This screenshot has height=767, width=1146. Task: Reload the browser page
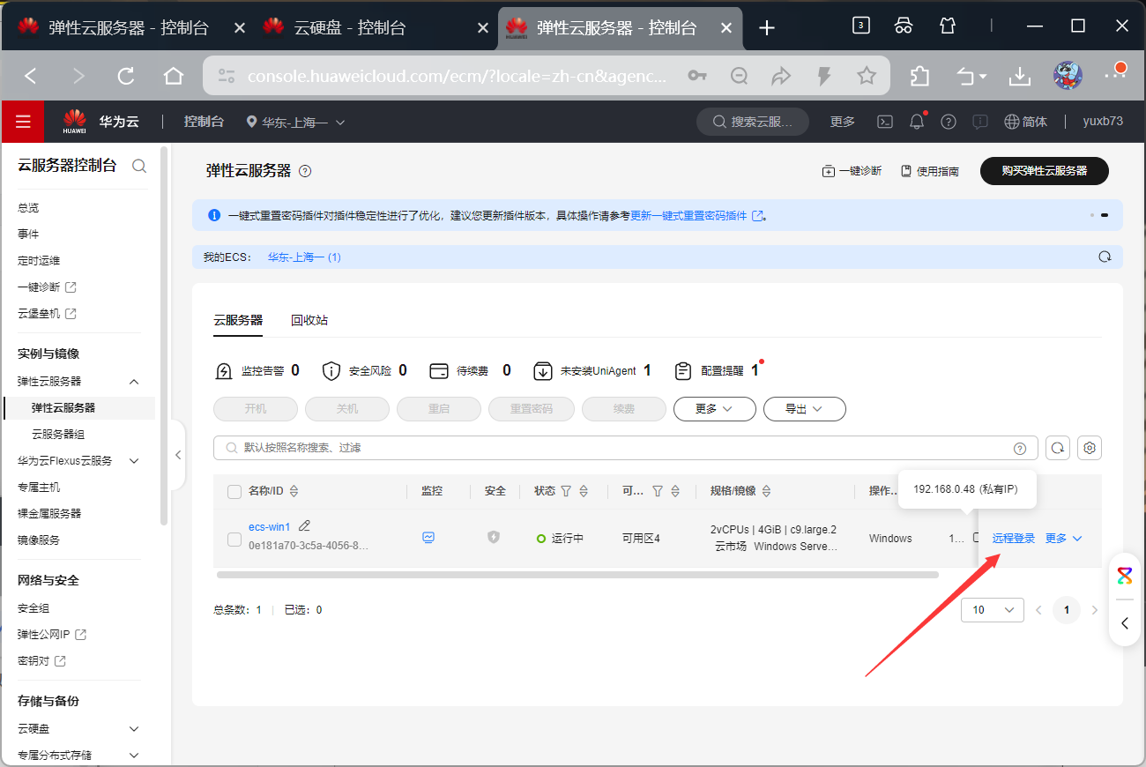pyautogui.click(x=126, y=76)
